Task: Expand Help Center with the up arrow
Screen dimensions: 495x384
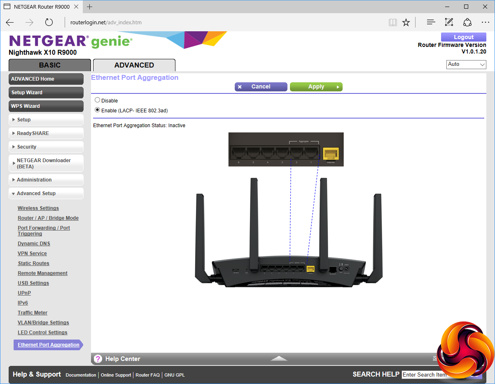Action: pyautogui.click(x=279, y=358)
